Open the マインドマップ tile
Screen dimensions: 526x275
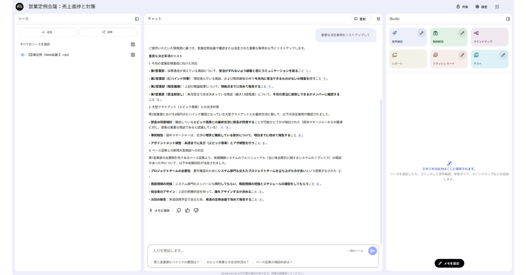pos(489,37)
